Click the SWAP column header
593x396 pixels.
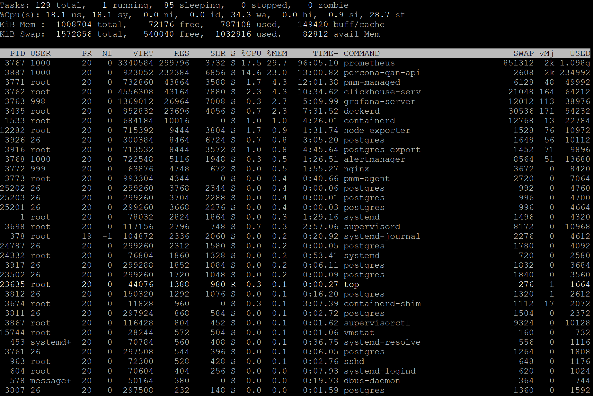524,53
